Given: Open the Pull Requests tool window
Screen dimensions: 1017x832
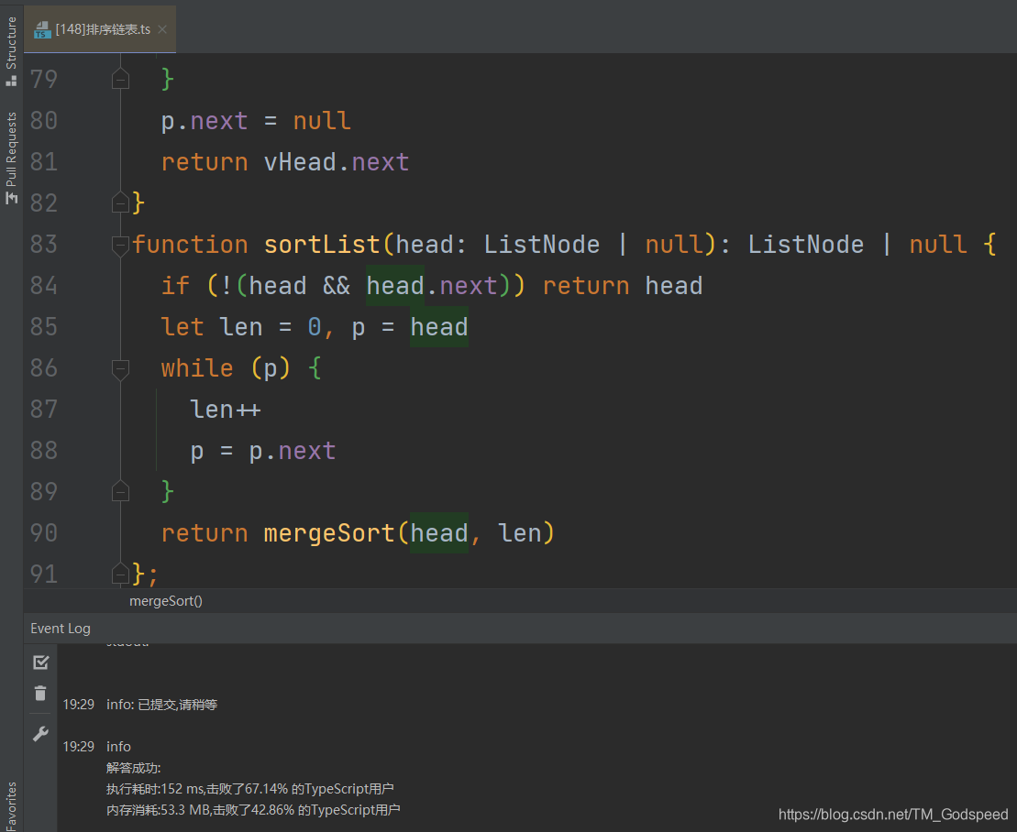Looking at the screenshot, I should click(11, 159).
